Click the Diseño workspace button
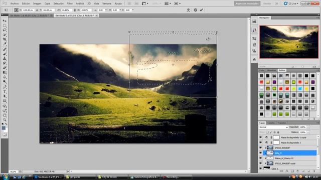This screenshot has height=180, width=321. (267, 3)
